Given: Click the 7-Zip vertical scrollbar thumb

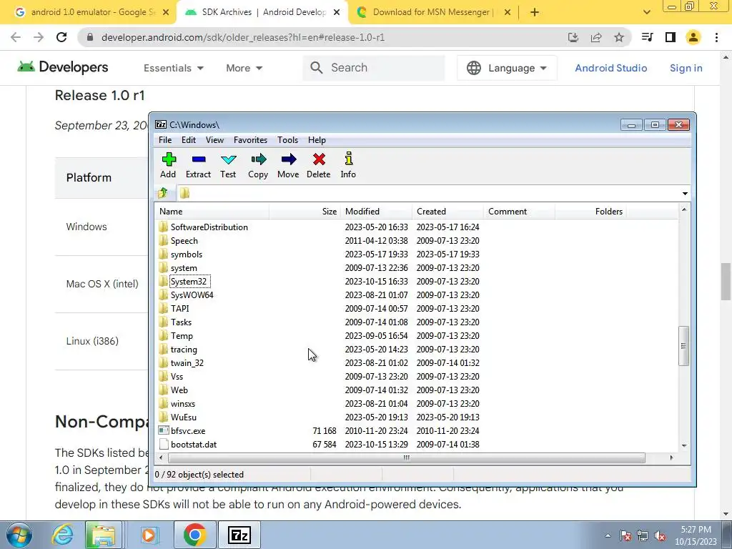Looking at the screenshot, I should point(683,346).
